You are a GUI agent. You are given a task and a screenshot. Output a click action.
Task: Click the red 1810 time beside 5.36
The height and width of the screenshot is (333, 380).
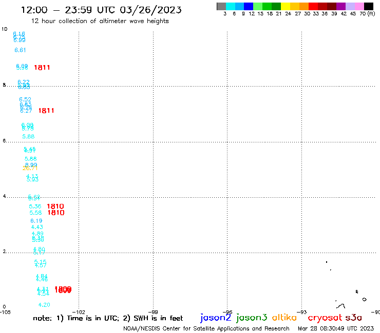[x=55, y=206]
